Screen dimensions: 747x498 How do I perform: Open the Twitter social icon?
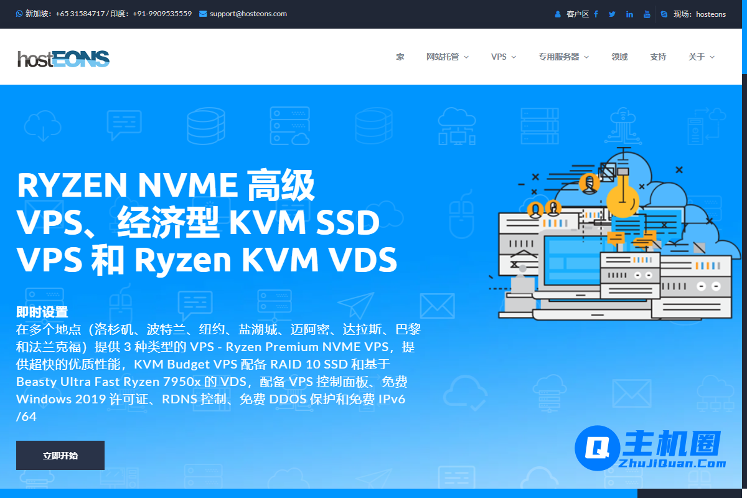[x=612, y=14]
